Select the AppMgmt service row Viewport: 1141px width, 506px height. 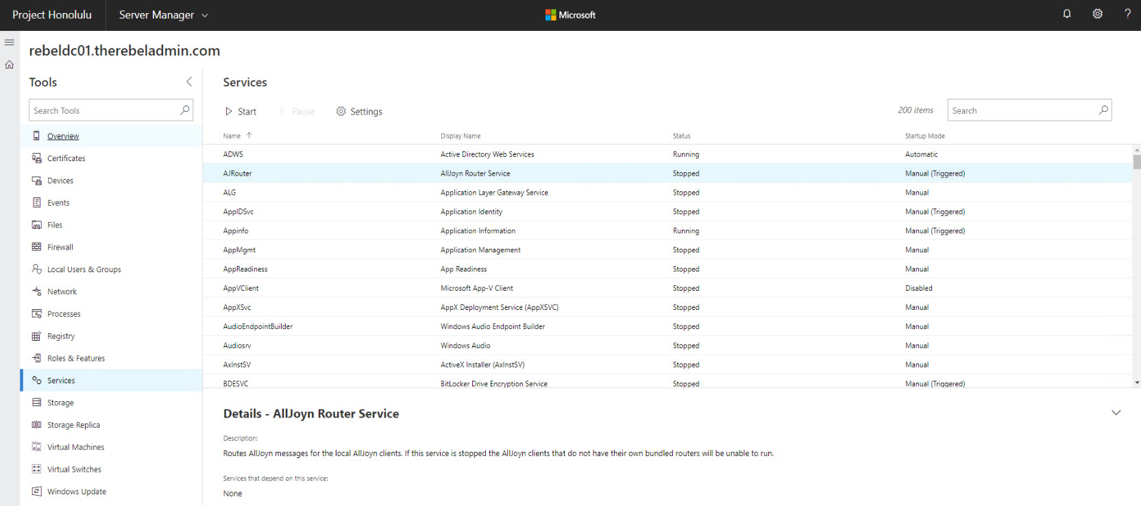[x=667, y=250]
